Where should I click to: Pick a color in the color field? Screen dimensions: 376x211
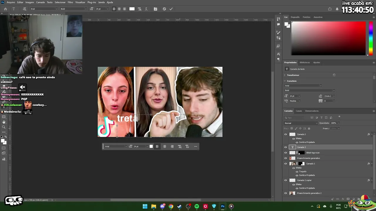click(x=328, y=38)
